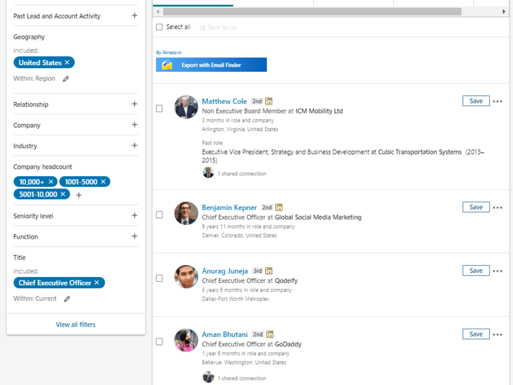Tick the Select all checkbox
Viewport: 513px width, 385px height.
[160, 27]
